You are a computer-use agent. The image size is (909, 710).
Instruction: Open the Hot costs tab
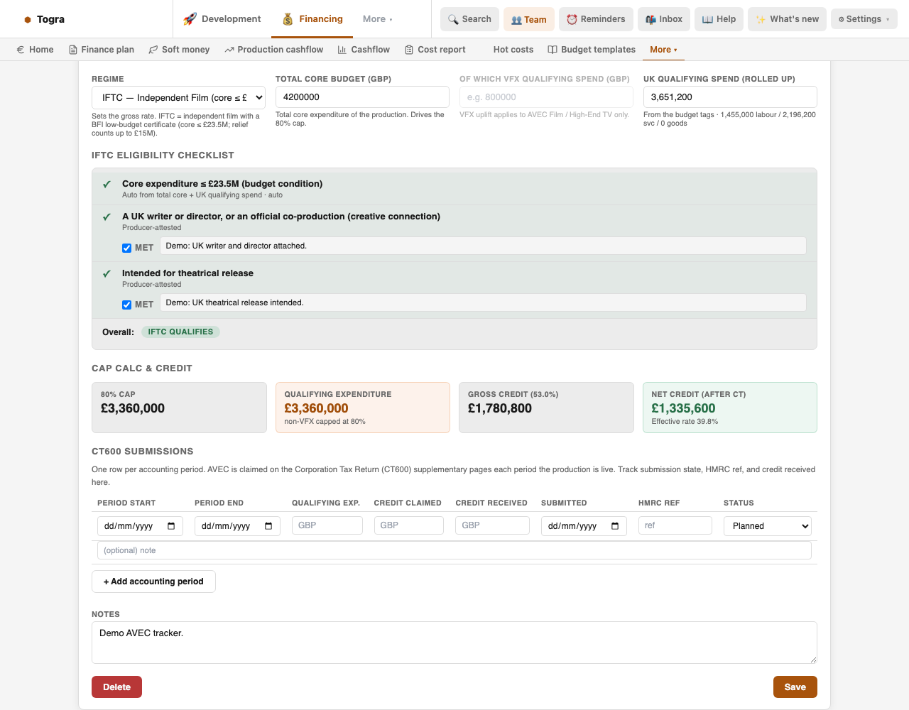click(513, 50)
